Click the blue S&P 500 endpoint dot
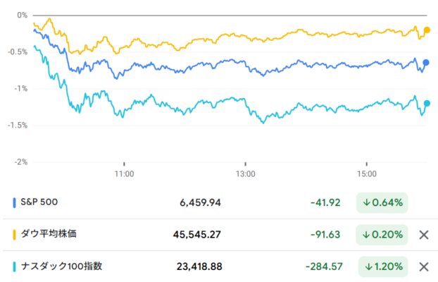The image size is (438, 282). tap(426, 62)
